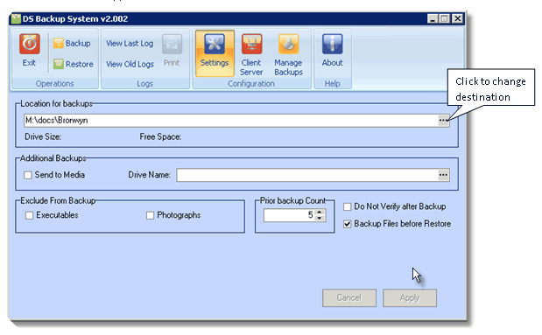Uncheck Backup Files before Restore
542x335 pixels.
[x=347, y=224]
